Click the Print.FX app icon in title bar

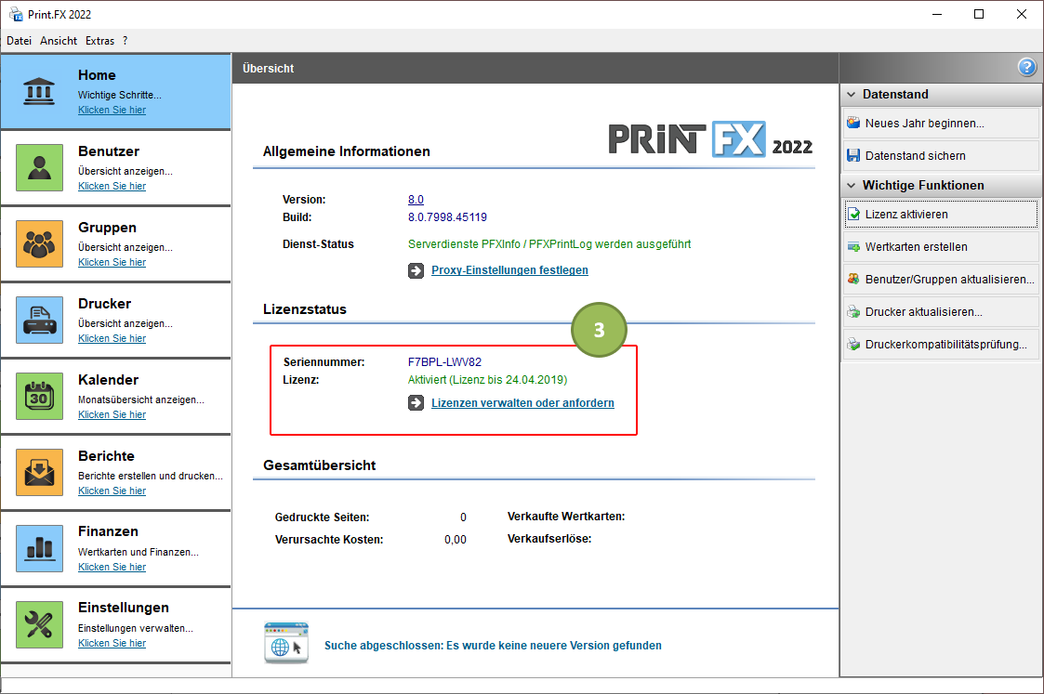16,14
